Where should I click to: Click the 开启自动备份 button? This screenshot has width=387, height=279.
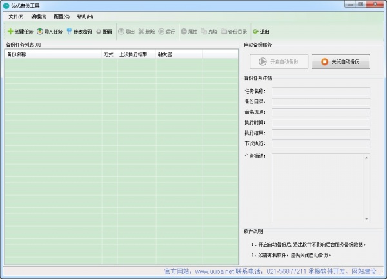(x=279, y=61)
